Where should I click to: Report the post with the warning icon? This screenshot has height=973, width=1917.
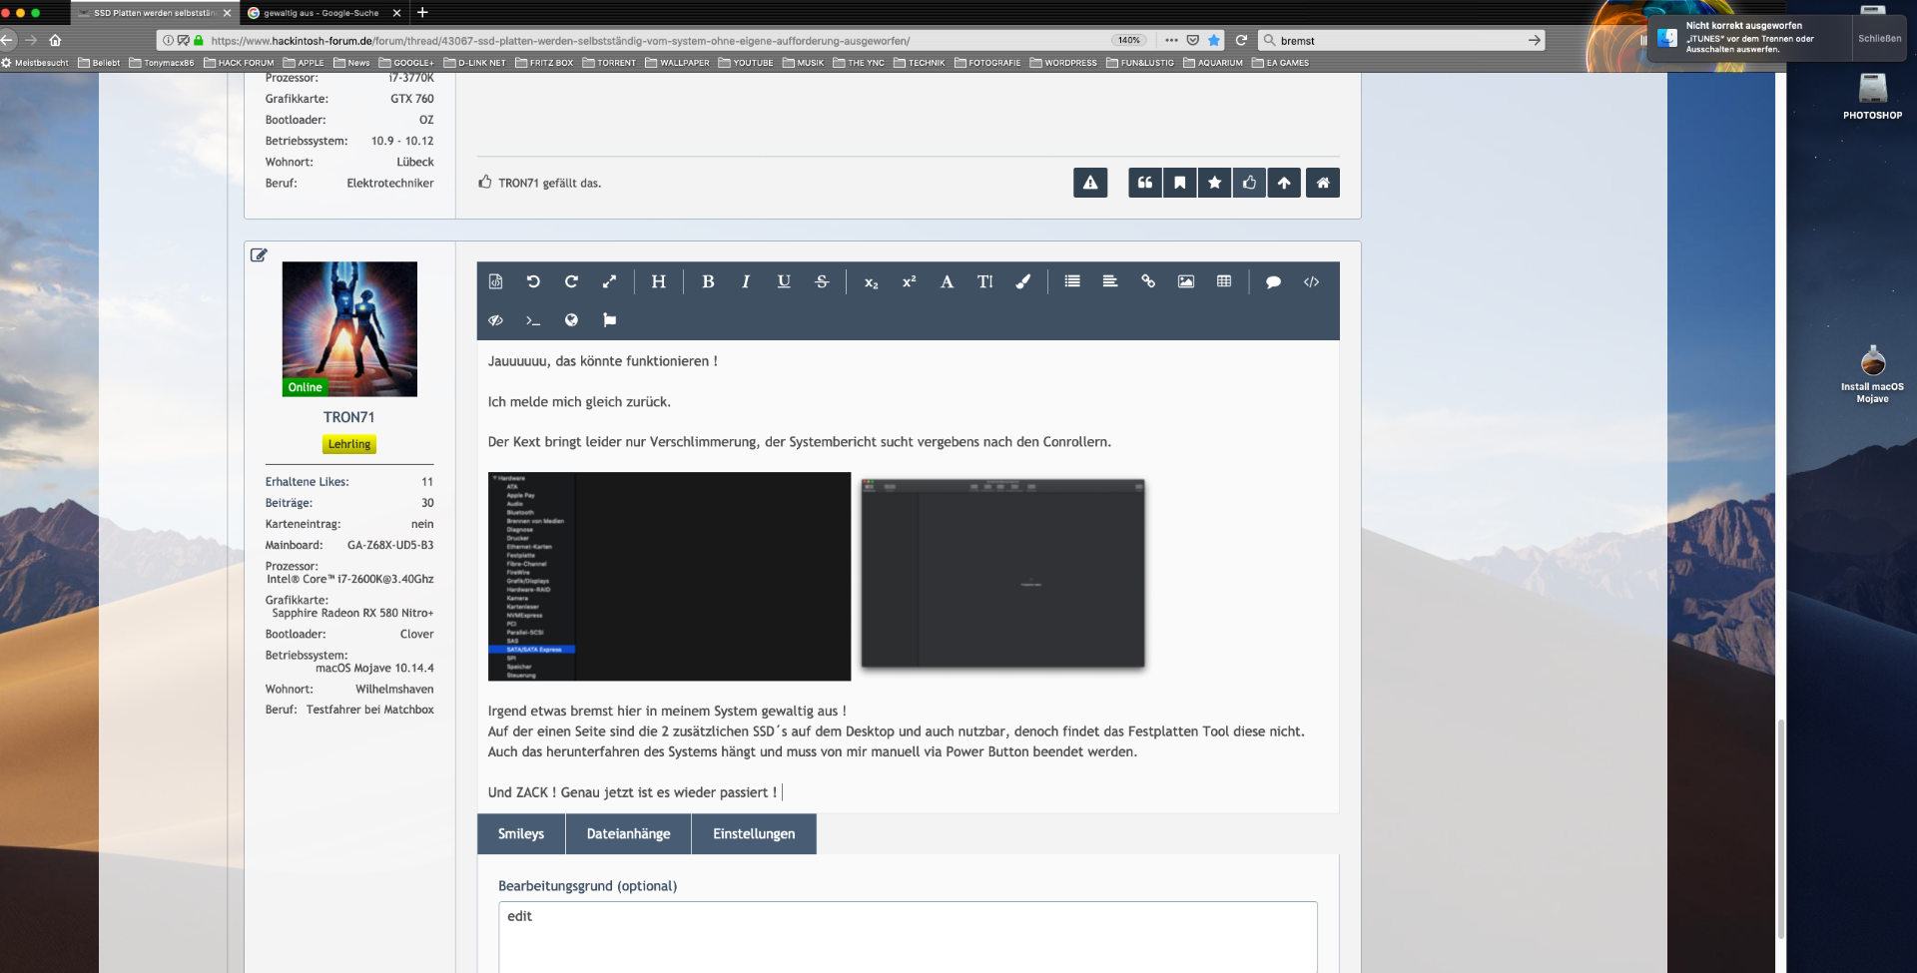pos(1090,183)
